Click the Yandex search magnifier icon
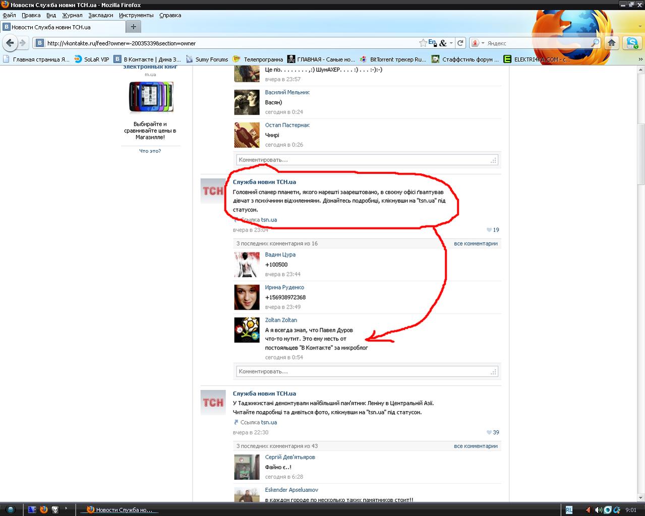645x516 pixels. [x=595, y=43]
